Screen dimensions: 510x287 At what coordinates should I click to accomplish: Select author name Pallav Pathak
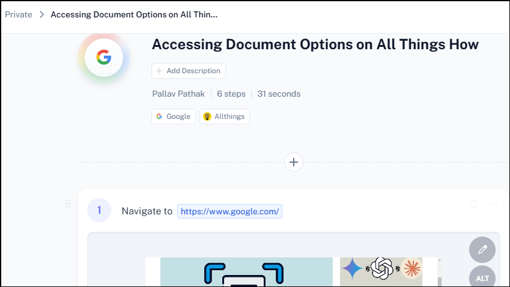(x=178, y=94)
